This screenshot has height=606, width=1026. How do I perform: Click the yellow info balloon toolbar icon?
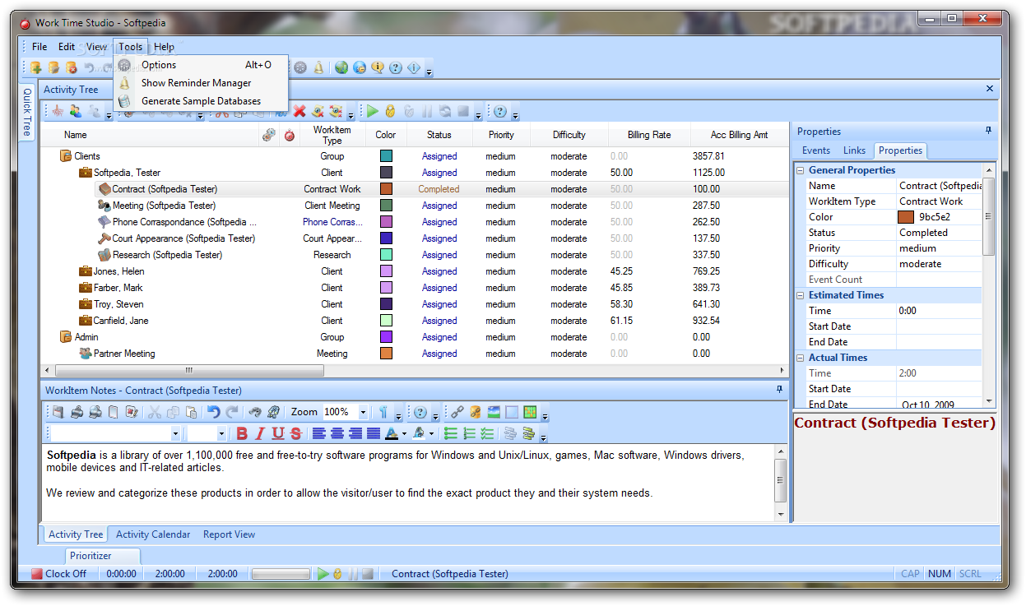click(378, 67)
